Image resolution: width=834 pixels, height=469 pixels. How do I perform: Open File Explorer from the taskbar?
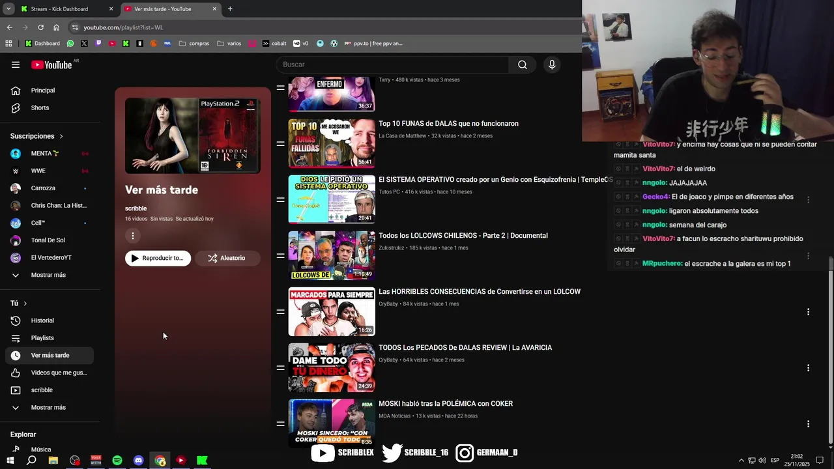point(53,461)
